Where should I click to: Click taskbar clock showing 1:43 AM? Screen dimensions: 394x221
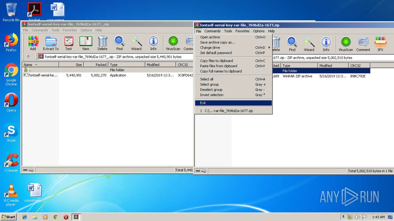[378, 217]
